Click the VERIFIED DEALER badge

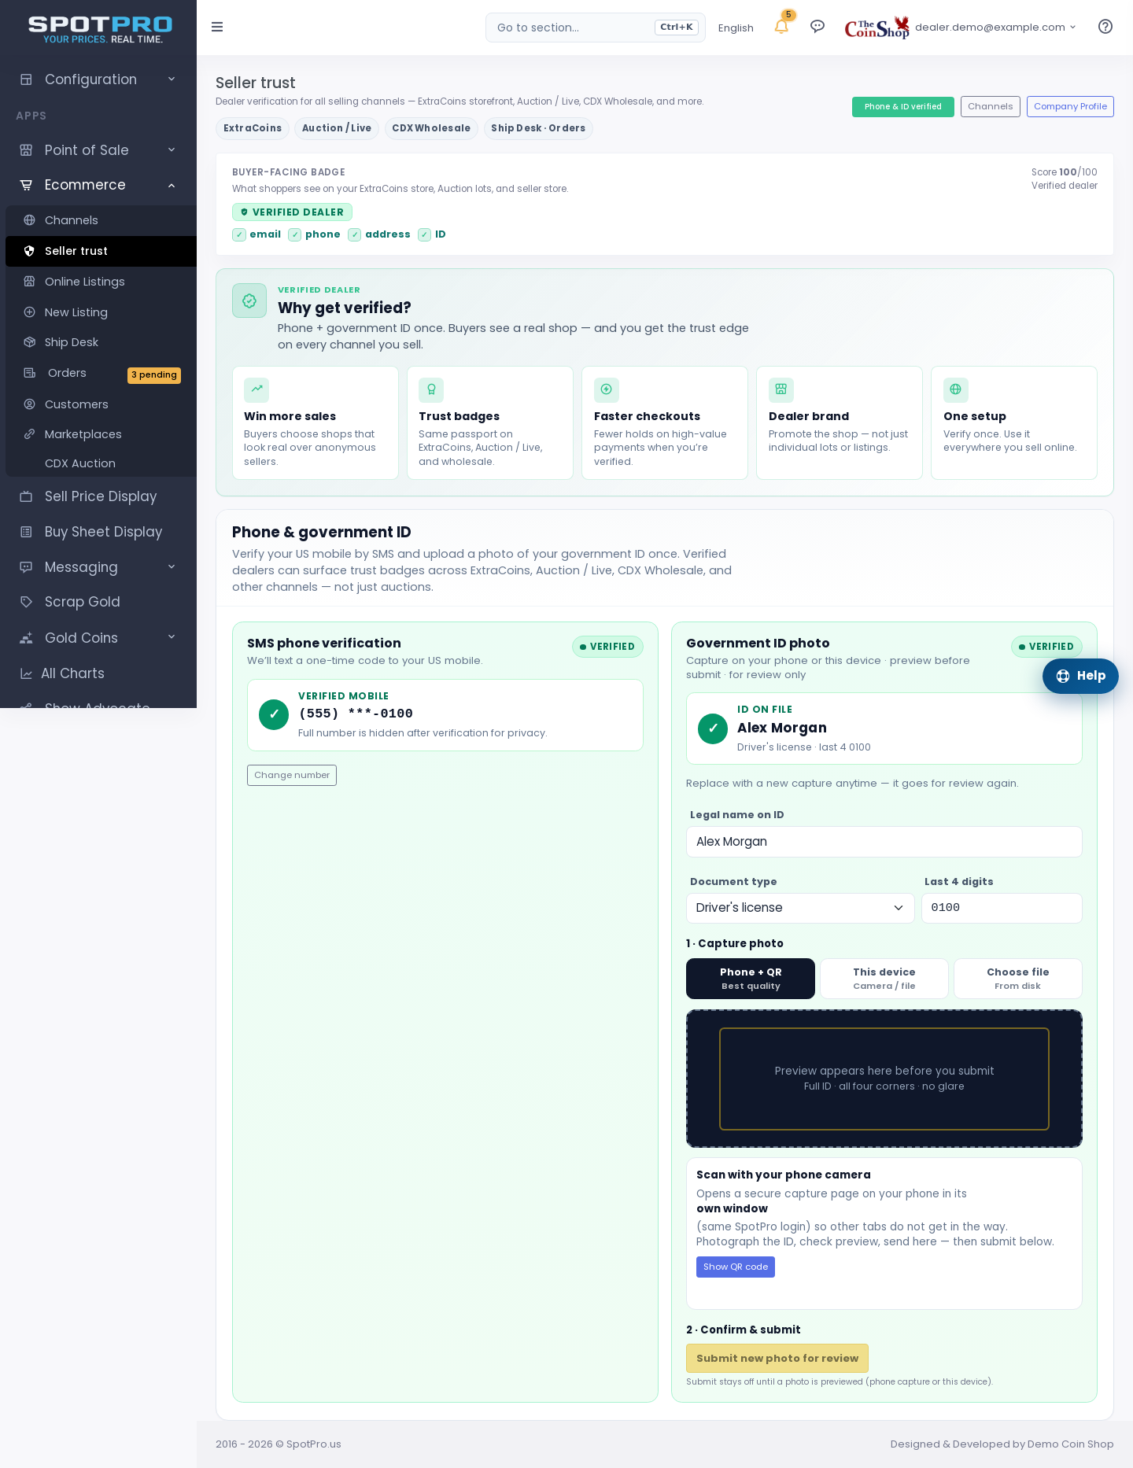[x=292, y=212]
